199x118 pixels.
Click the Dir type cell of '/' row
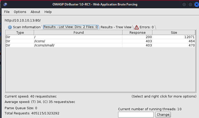(x=20, y=37)
